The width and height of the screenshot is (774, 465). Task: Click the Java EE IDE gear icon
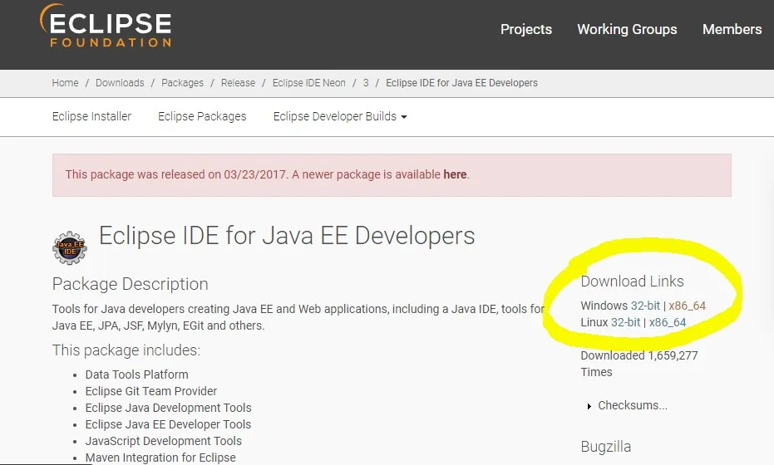click(70, 248)
